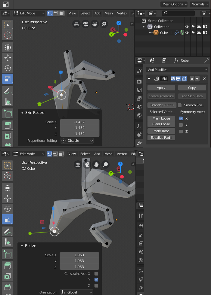This screenshot has width=211, height=295.
Task: Open the Tool tab in Properties editor
Action: click(x=139, y=71)
